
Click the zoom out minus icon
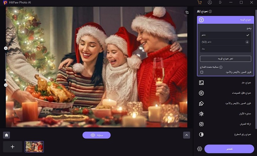point(6,85)
